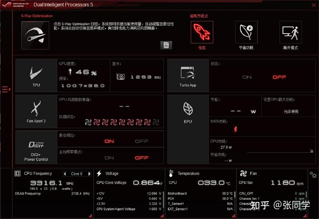Open the notes document icon below the description
This screenshot has width=319, height=219.
(166, 45)
